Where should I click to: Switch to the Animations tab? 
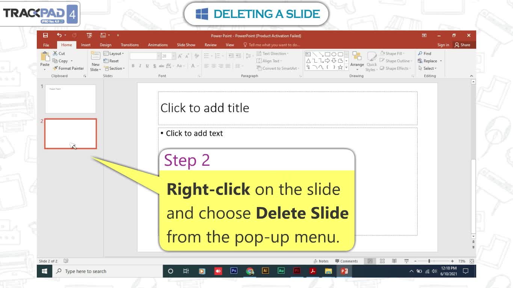pyautogui.click(x=158, y=45)
